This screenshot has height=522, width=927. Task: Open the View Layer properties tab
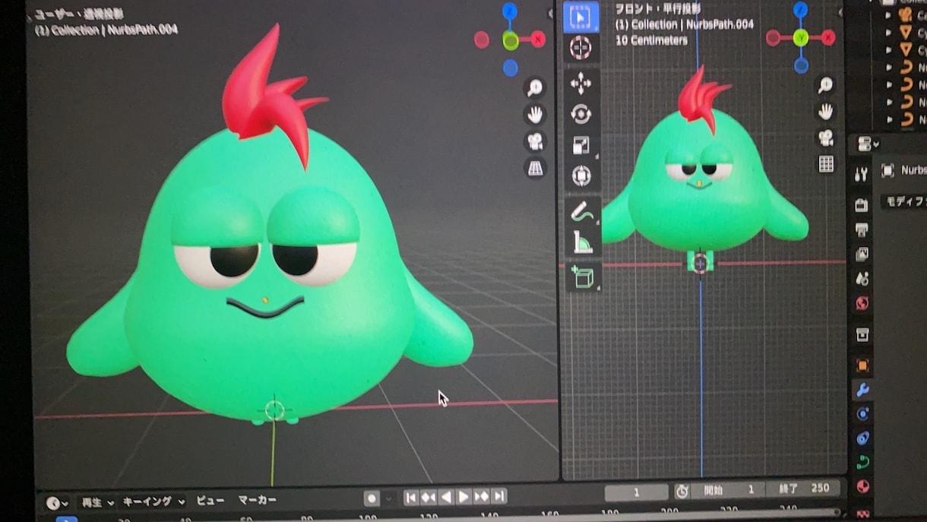[862, 254]
